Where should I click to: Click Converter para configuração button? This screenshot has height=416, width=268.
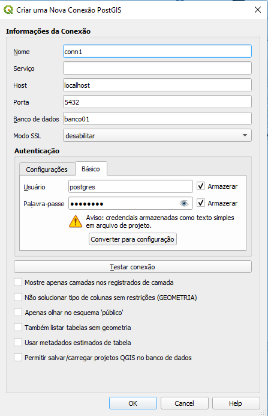[133, 239]
